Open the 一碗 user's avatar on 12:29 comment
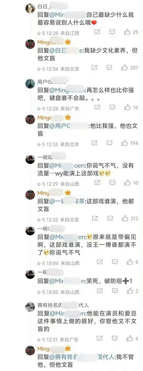 tap(30, 160)
